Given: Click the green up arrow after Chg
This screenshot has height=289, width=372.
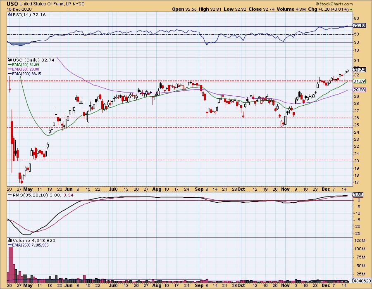Looking at the screenshot, I should (x=351, y=9).
